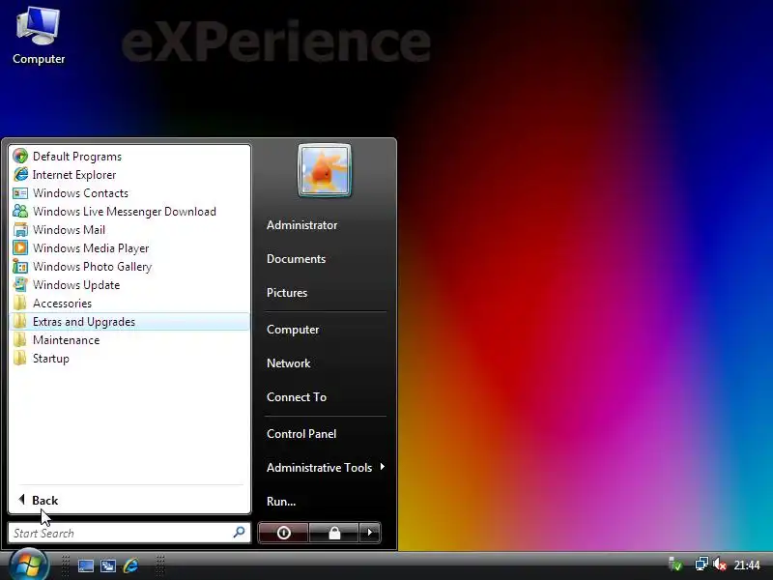
Task: Launch Internet Explorer from quick launch
Action: click(x=130, y=565)
